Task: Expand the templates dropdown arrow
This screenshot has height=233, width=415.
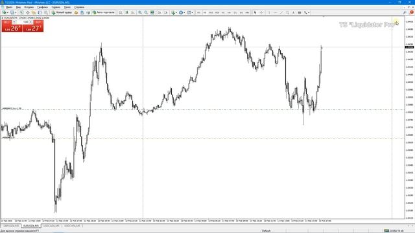Action: (x=193, y=12)
